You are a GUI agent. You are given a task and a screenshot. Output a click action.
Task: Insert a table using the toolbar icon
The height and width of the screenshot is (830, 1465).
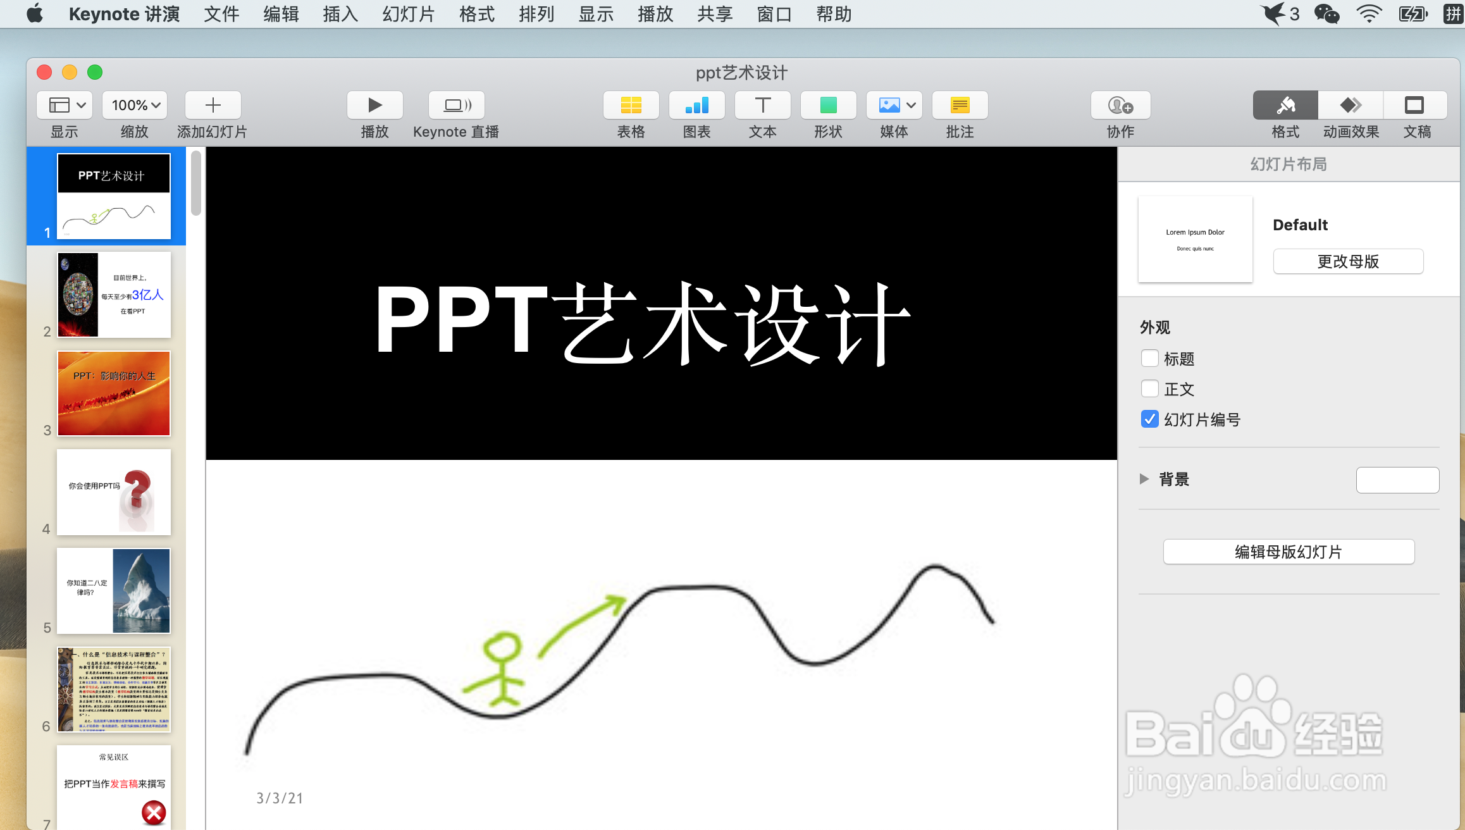tap(631, 105)
